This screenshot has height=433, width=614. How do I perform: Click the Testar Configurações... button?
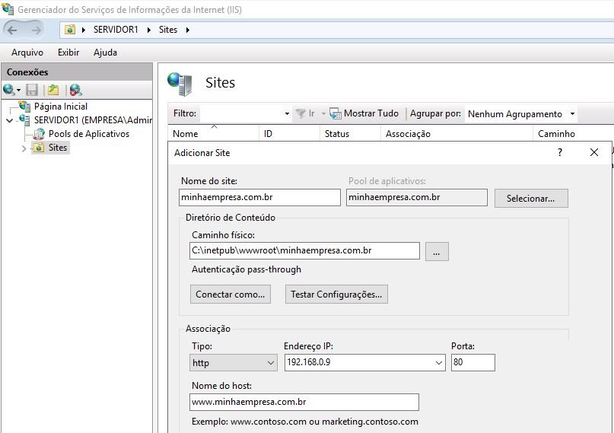pos(336,295)
